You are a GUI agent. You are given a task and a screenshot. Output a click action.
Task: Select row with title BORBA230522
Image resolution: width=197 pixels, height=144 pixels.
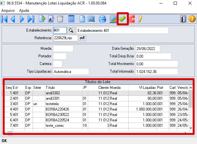pos(96,115)
